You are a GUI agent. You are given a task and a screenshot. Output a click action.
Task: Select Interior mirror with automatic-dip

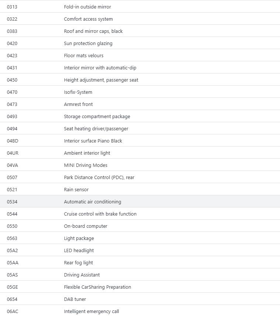click(x=100, y=68)
